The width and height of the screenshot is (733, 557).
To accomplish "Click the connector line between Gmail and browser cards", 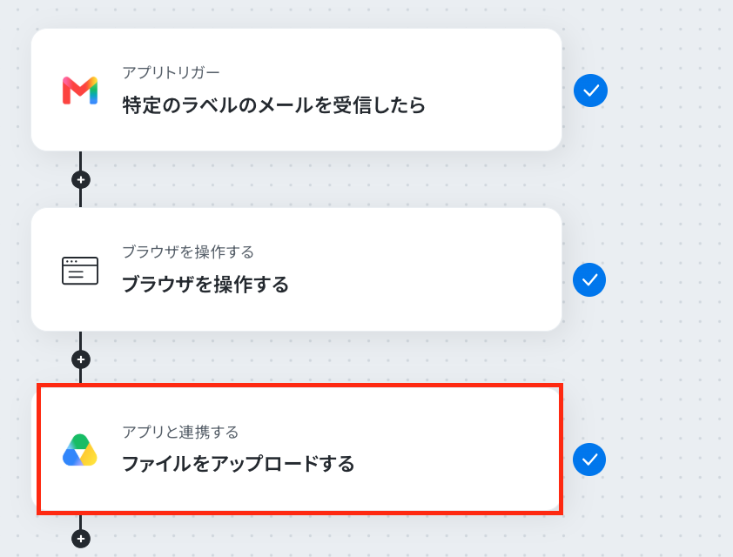I will (x=80, y=160).
